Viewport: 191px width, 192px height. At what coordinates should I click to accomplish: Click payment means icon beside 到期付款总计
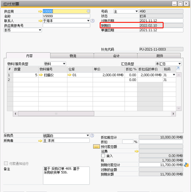coord(186,165)
